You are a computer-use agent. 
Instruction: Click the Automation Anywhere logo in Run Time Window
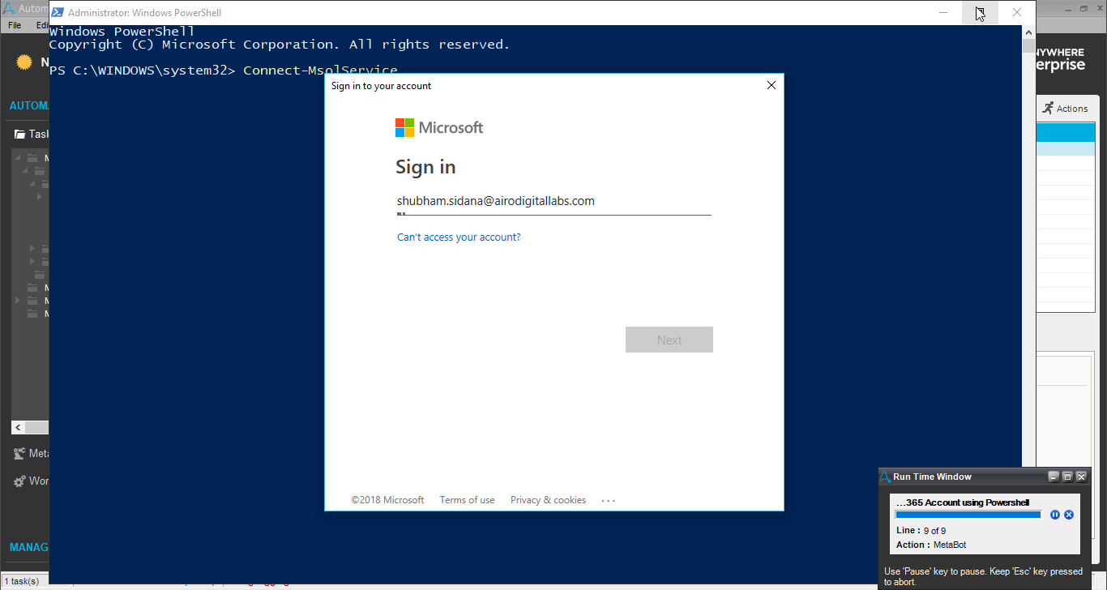885,477
